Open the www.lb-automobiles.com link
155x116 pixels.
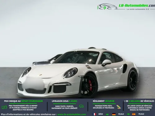point(72,114)
